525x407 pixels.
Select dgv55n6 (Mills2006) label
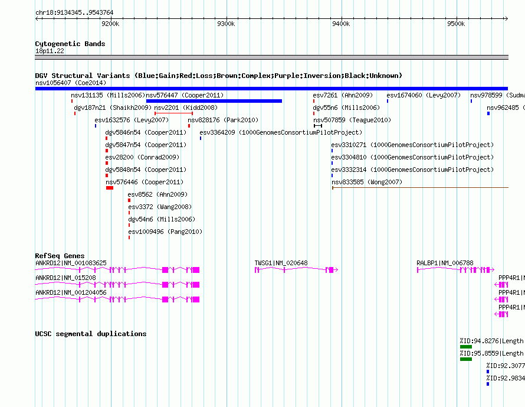[346, 108]
